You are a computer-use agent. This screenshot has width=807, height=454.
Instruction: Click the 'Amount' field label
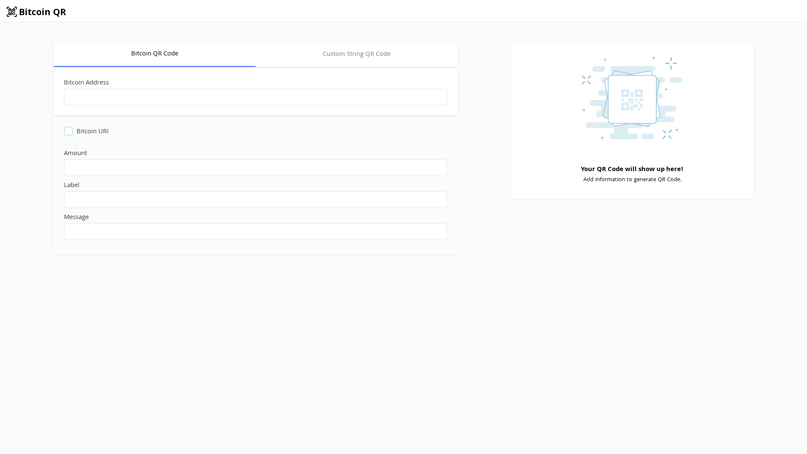[75, 153]
